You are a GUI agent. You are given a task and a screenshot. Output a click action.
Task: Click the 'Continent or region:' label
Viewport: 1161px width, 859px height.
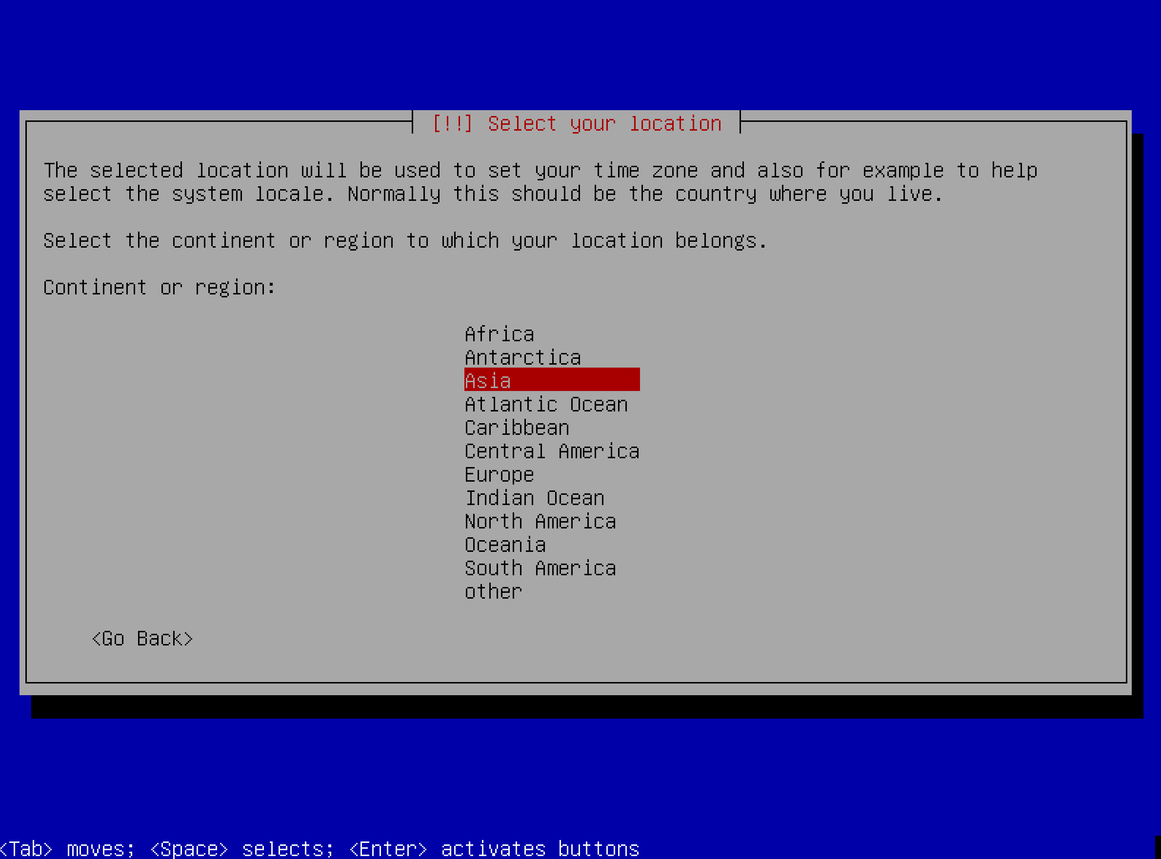coord(159,287)
